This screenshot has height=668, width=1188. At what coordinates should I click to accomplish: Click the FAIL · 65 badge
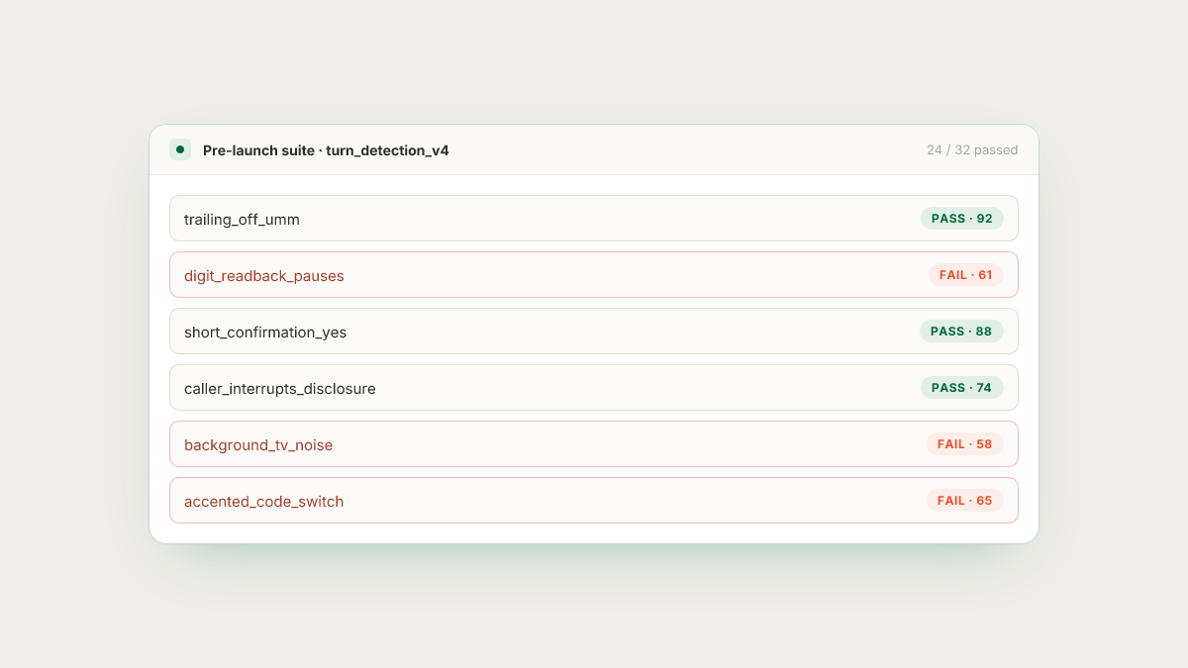pyautogui.click(x=965, y=501)
